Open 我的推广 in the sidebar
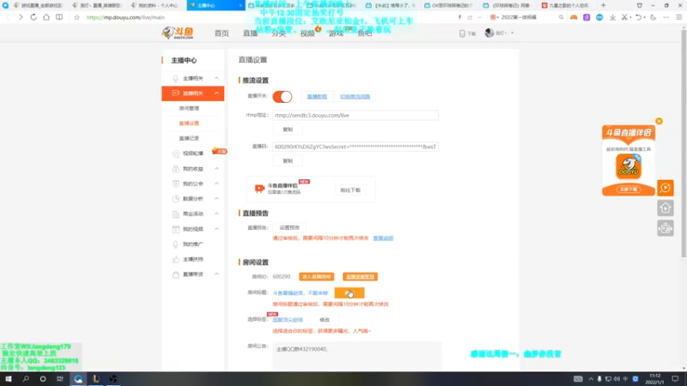This screenshot has width=687, height=386. click(192, 244)
